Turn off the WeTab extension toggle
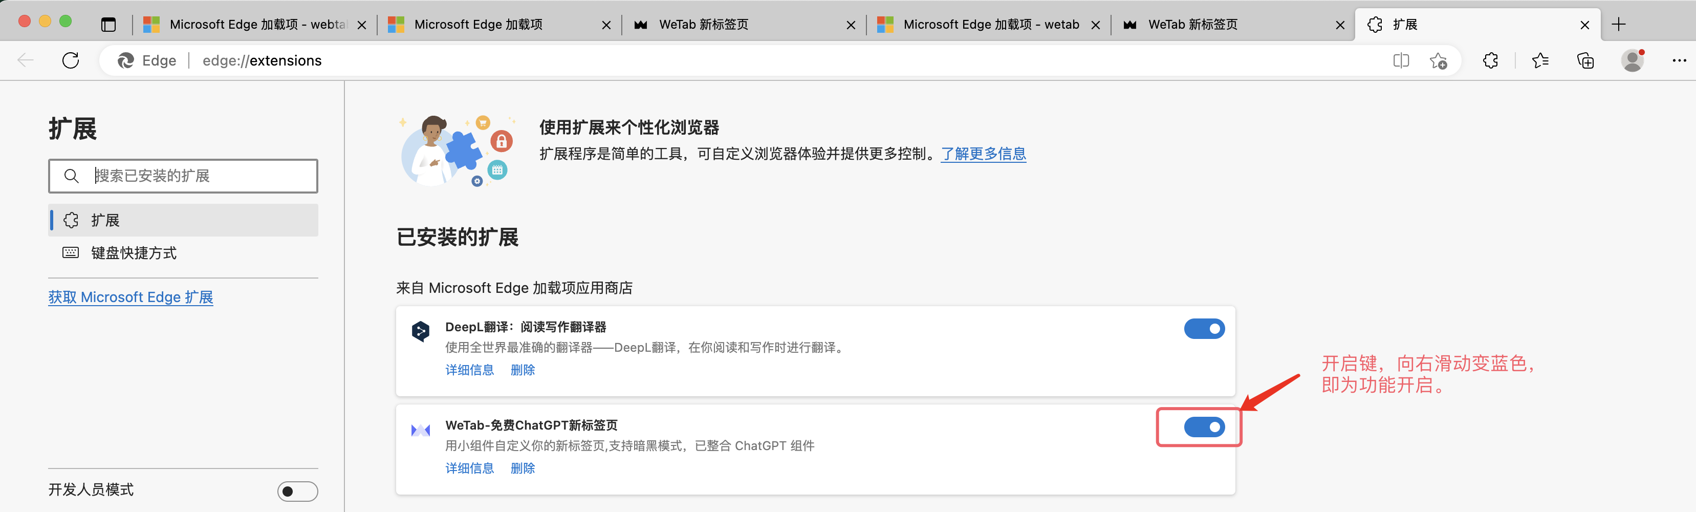 (1204, 427)
